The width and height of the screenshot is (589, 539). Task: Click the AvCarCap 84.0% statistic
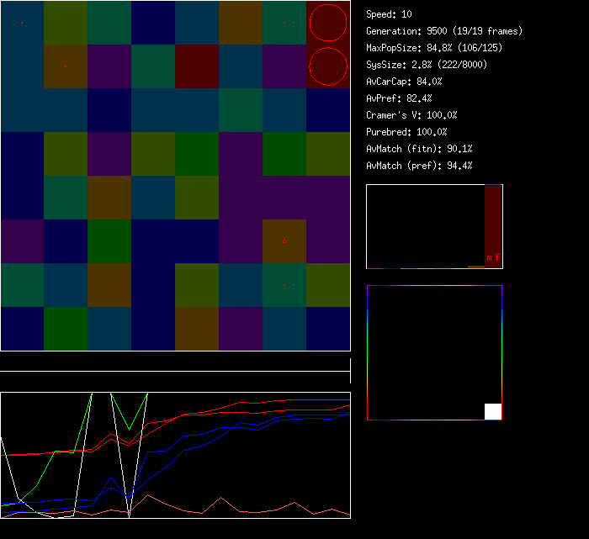[404, 82]
